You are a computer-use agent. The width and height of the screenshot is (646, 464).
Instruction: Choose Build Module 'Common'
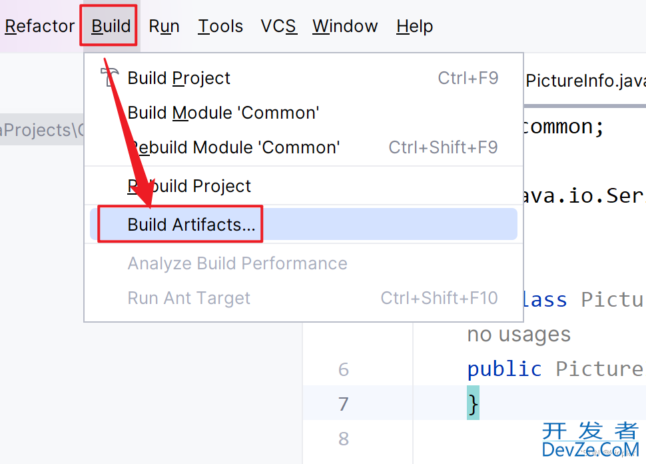tap(304, 113)
